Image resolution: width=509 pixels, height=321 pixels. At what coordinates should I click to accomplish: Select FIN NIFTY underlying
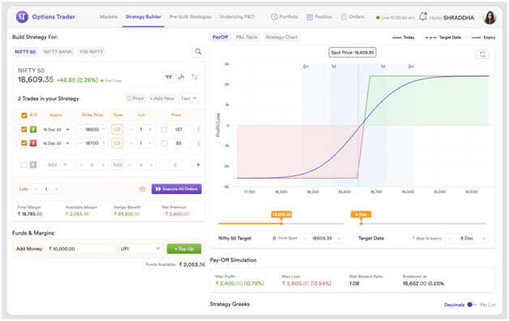click(92, 52)
